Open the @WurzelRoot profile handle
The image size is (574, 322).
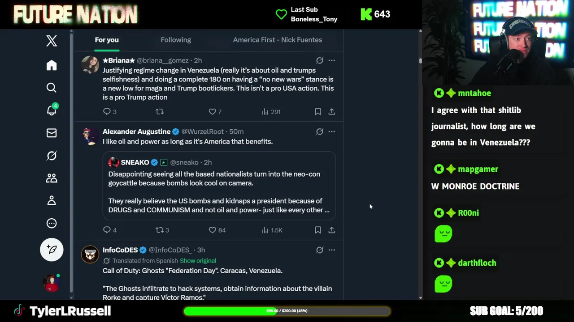tap(202, 131)
